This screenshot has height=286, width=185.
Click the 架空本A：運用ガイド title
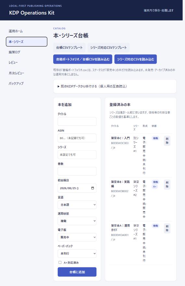120,227
